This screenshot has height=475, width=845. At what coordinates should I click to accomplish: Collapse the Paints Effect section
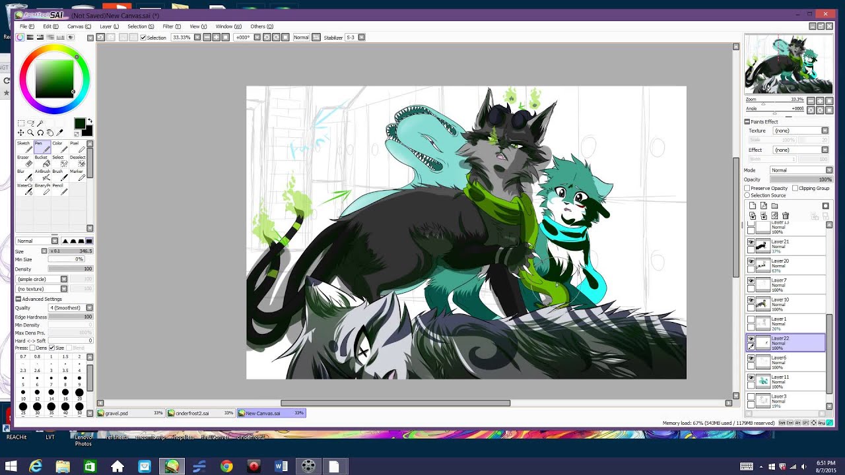tap(747, 121)
